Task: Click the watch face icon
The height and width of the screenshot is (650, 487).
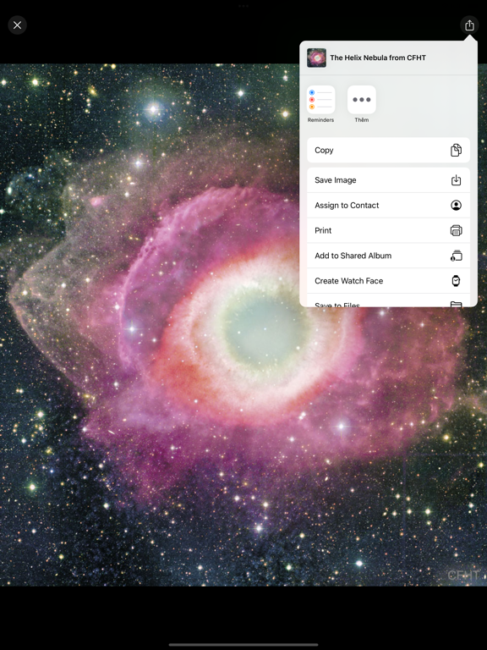Action: pos(456,281)
